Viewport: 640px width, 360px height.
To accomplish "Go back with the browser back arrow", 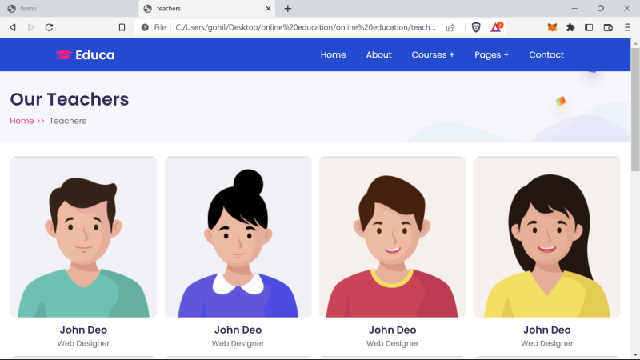I will (x=13, y=27).
